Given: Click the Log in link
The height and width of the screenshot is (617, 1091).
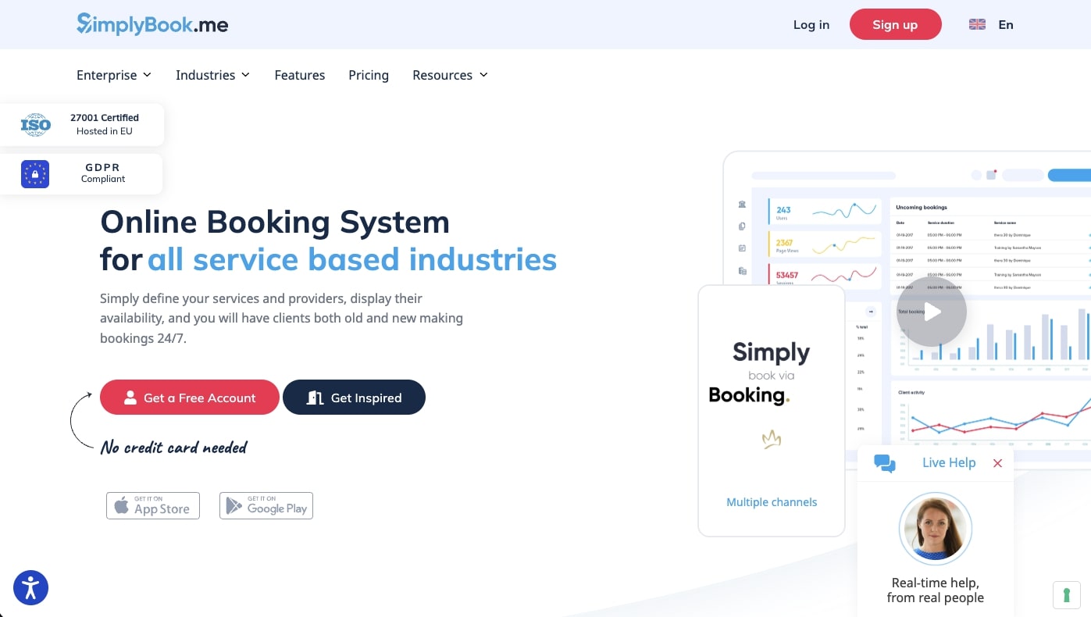Looking at the screenshot, I should click(811, 24).
